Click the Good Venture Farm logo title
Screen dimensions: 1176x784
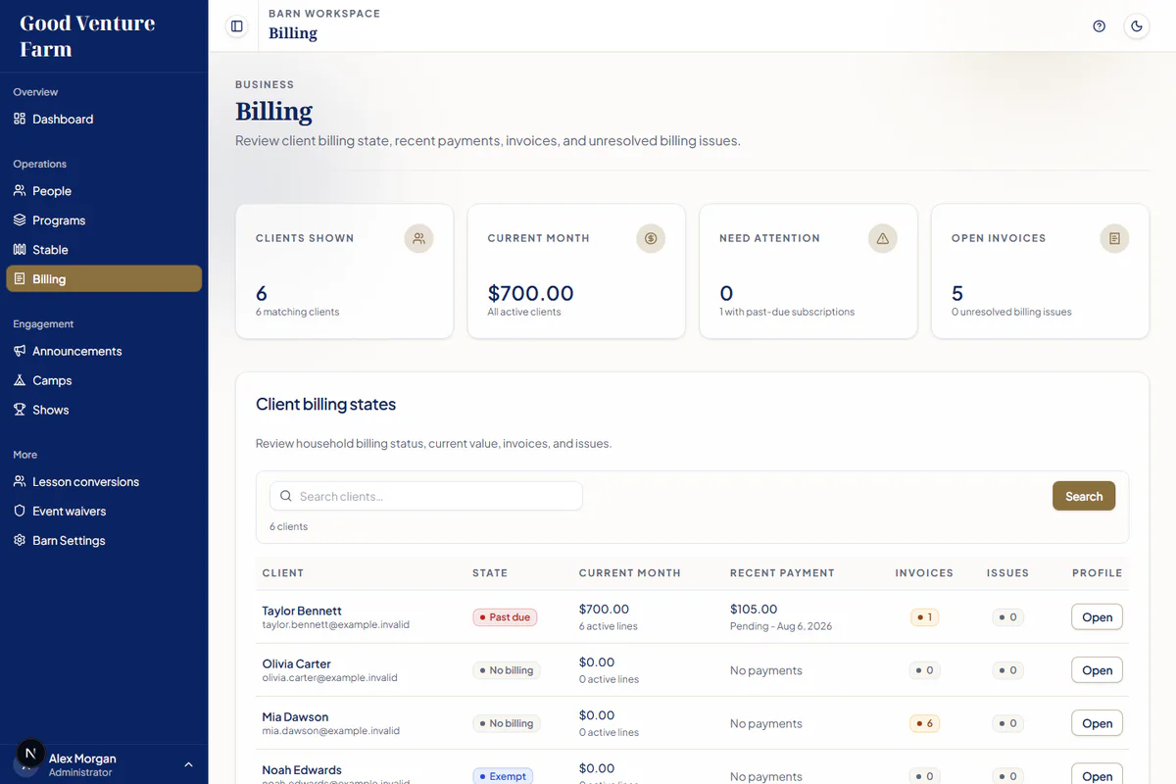(87, 35)
